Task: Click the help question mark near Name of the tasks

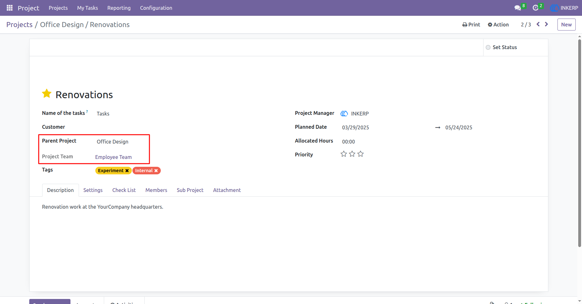Action: point(87,111)
